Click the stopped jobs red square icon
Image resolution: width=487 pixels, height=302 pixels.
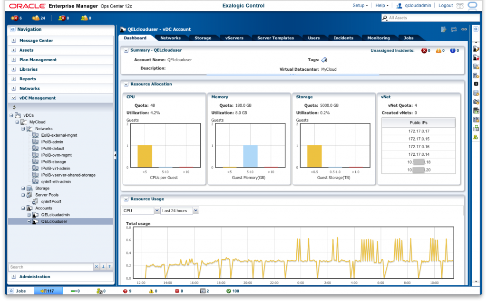177,291
